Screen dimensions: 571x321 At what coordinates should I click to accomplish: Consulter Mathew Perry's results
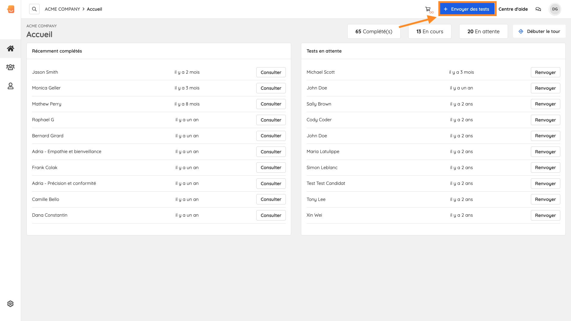(x=271, y=104)
